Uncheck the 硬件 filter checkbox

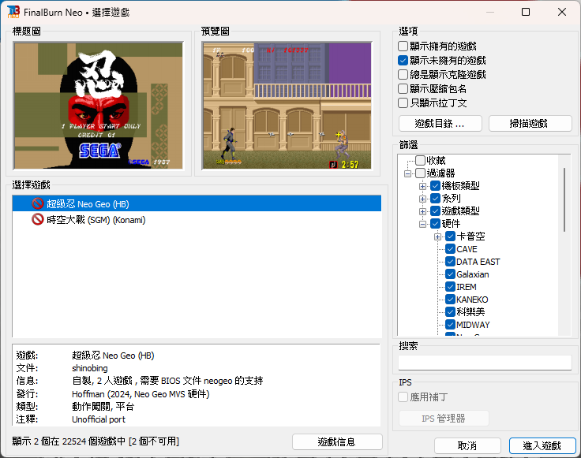tap(436, 223)
